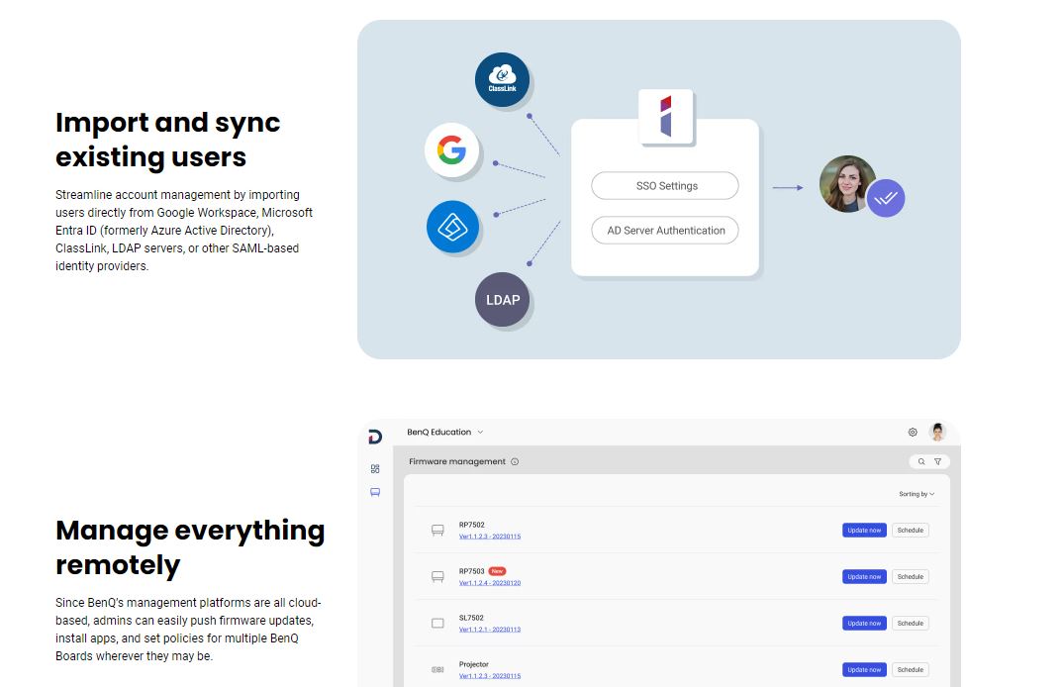Click the BenQ D logo in the sidebar

click(375, 437)
